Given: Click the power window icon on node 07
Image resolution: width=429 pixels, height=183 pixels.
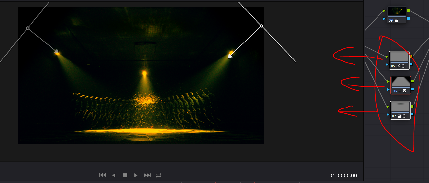Looking at the screenshot, I should [x=404, y=116].
